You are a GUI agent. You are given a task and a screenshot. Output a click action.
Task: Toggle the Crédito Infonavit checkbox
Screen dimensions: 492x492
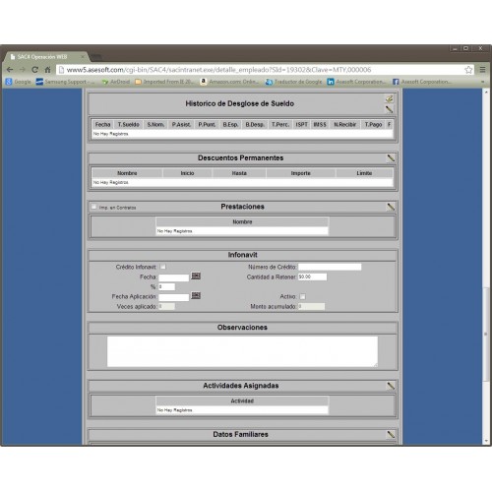[x=163, y=267]
